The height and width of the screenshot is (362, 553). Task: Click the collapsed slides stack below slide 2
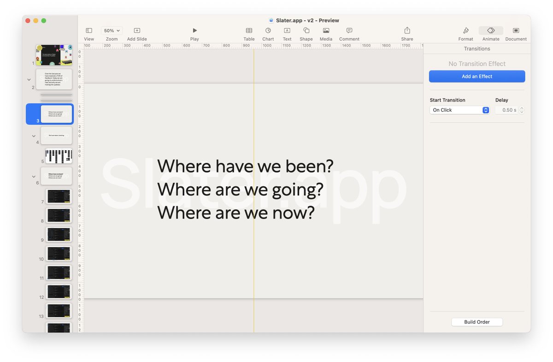[x=57, y=97]
